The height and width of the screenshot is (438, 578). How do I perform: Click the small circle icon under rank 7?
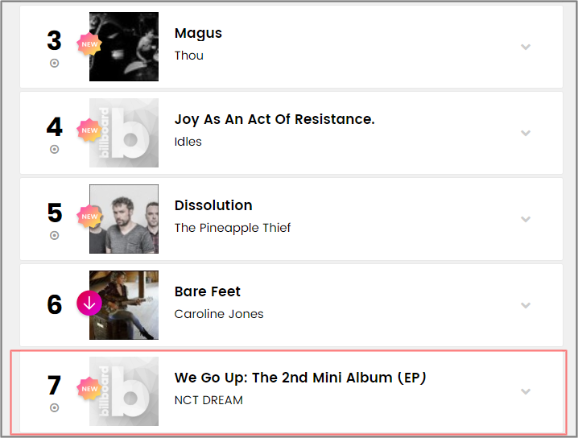tap(55, 407)
